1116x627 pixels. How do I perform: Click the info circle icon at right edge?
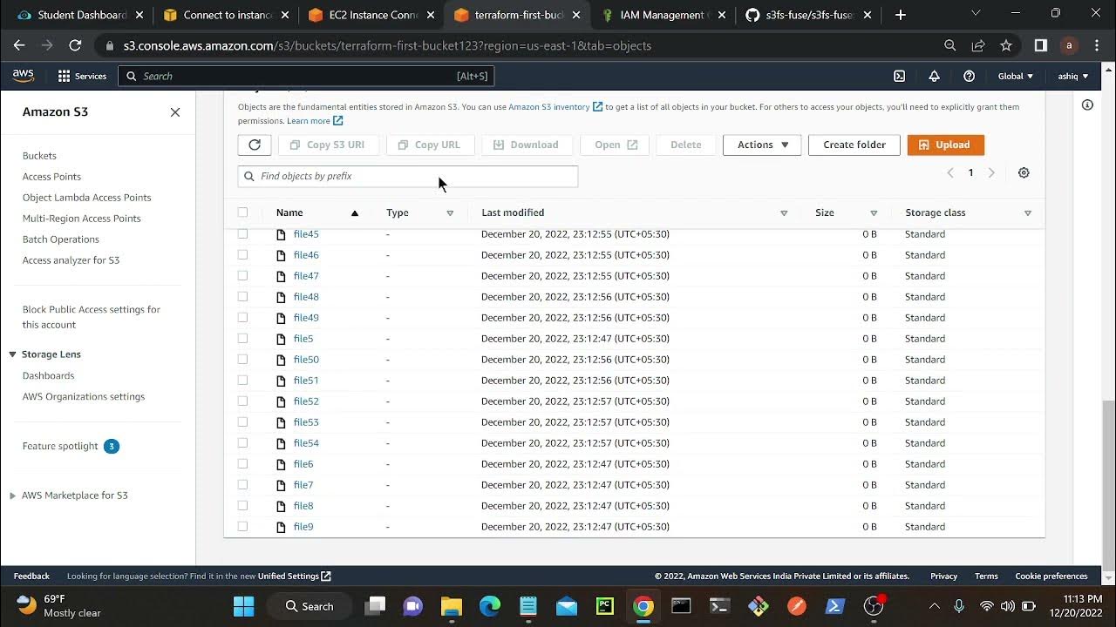pos(1087,104)
